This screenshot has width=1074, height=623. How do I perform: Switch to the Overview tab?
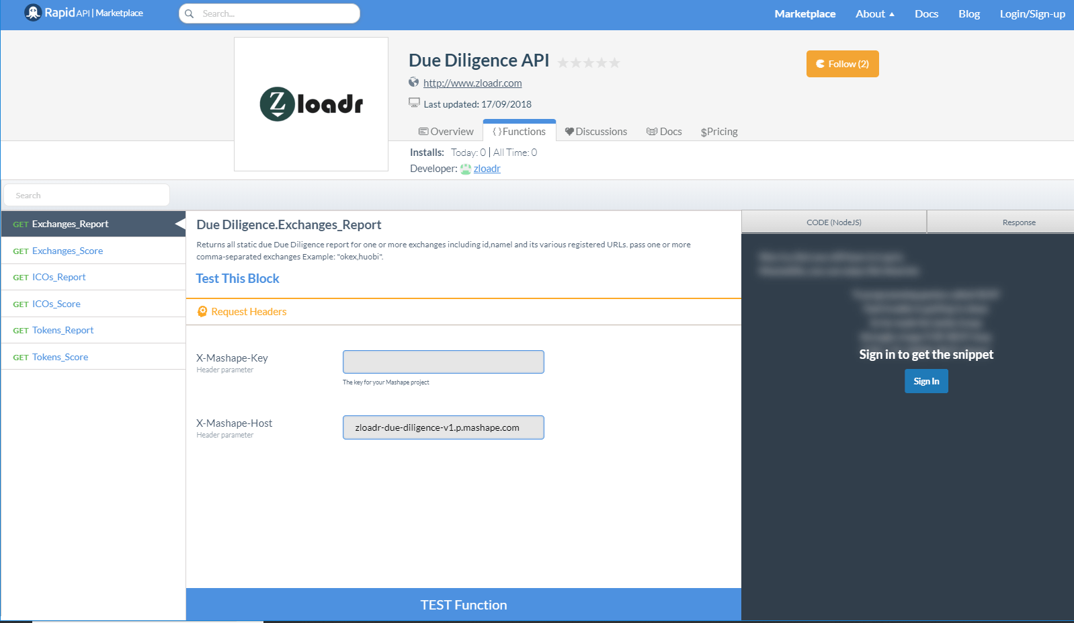click(446, 132)
